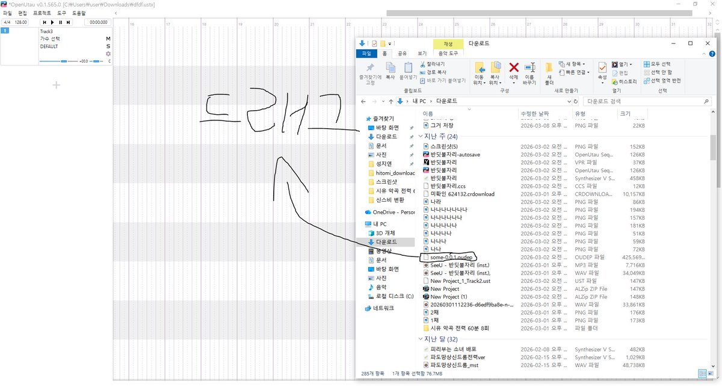Click 열기 open button in ribbon

point(622,64)
